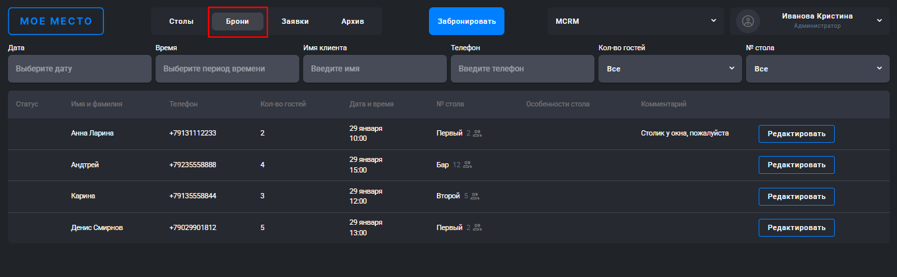Click guests icon next to Второй table
This screenshot has width=897, height=277.
pyautogui.click(x=475, y=196)
